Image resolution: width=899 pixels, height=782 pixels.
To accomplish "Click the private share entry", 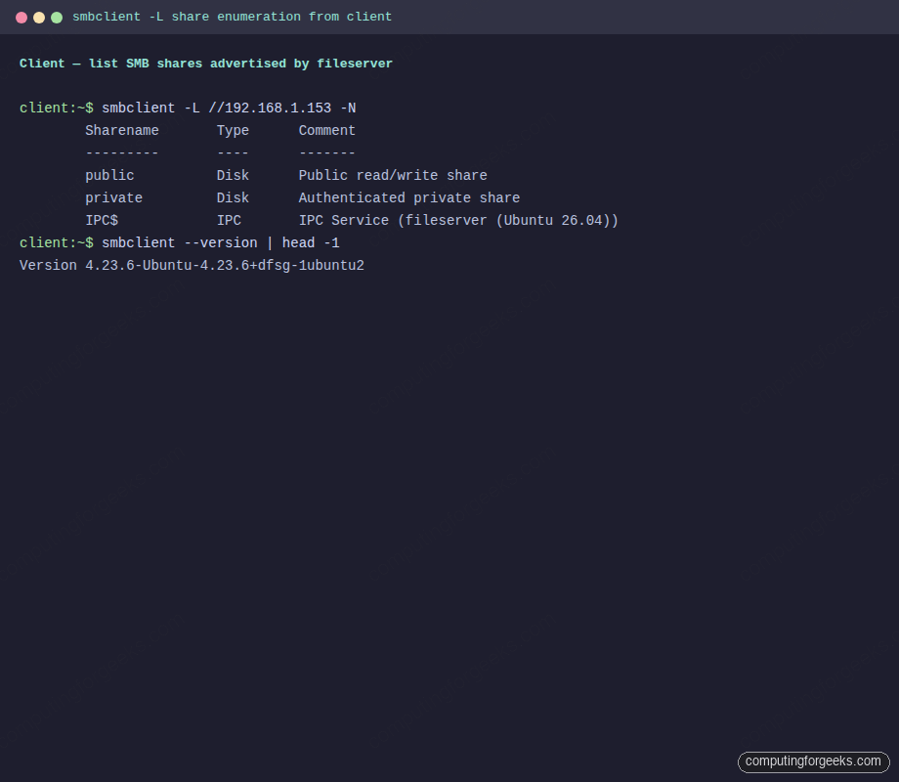I will tap(113, 197).
